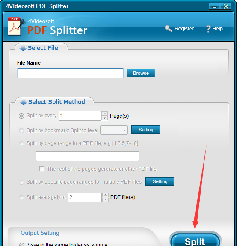Click the Select Split Method arrow icon
The image size is (237, 246).
[x=24, y=102]
